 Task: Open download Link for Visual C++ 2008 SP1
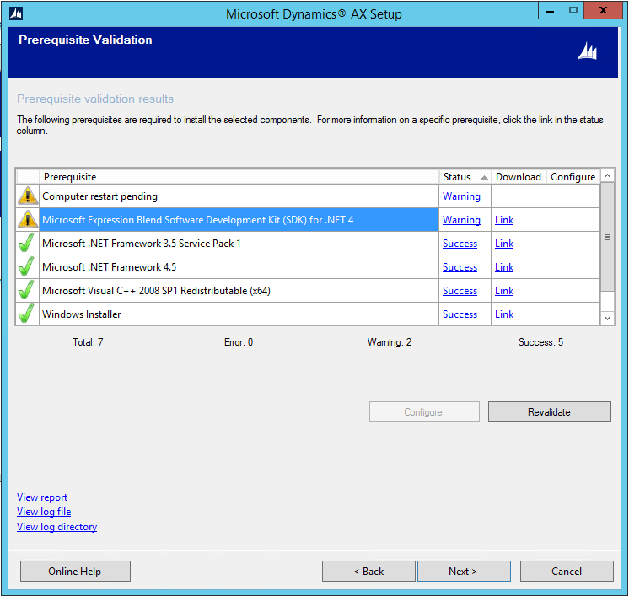click(504, 291)
